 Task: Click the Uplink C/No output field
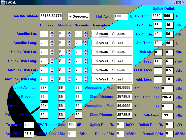72,134
